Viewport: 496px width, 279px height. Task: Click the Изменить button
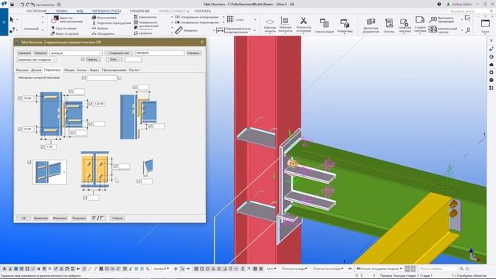pyautogui.click(x=60, y=219)
